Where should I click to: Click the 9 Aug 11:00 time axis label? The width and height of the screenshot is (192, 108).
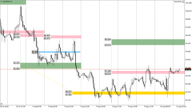point(149,107)
